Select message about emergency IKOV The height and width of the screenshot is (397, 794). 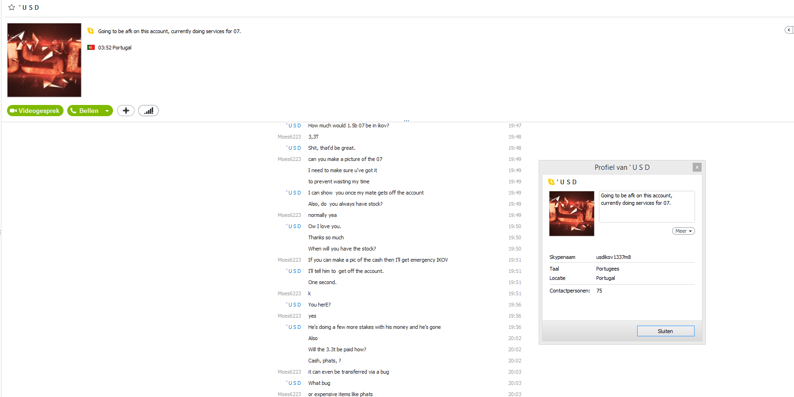378,260
